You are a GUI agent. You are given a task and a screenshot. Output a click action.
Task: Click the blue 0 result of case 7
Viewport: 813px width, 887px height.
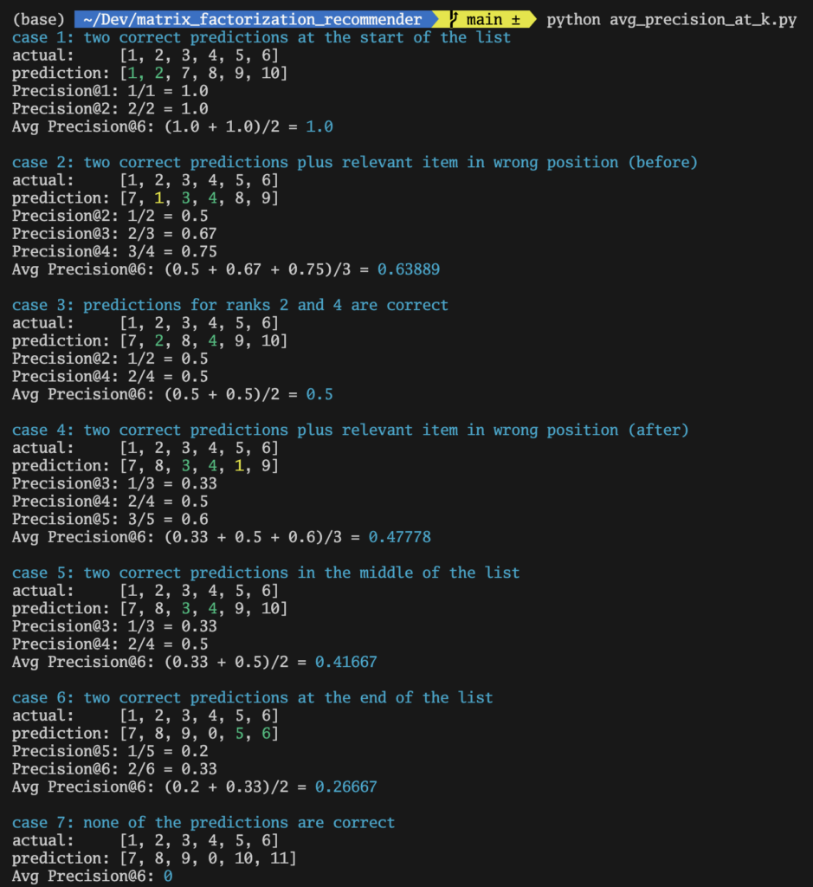pos(168,876)
